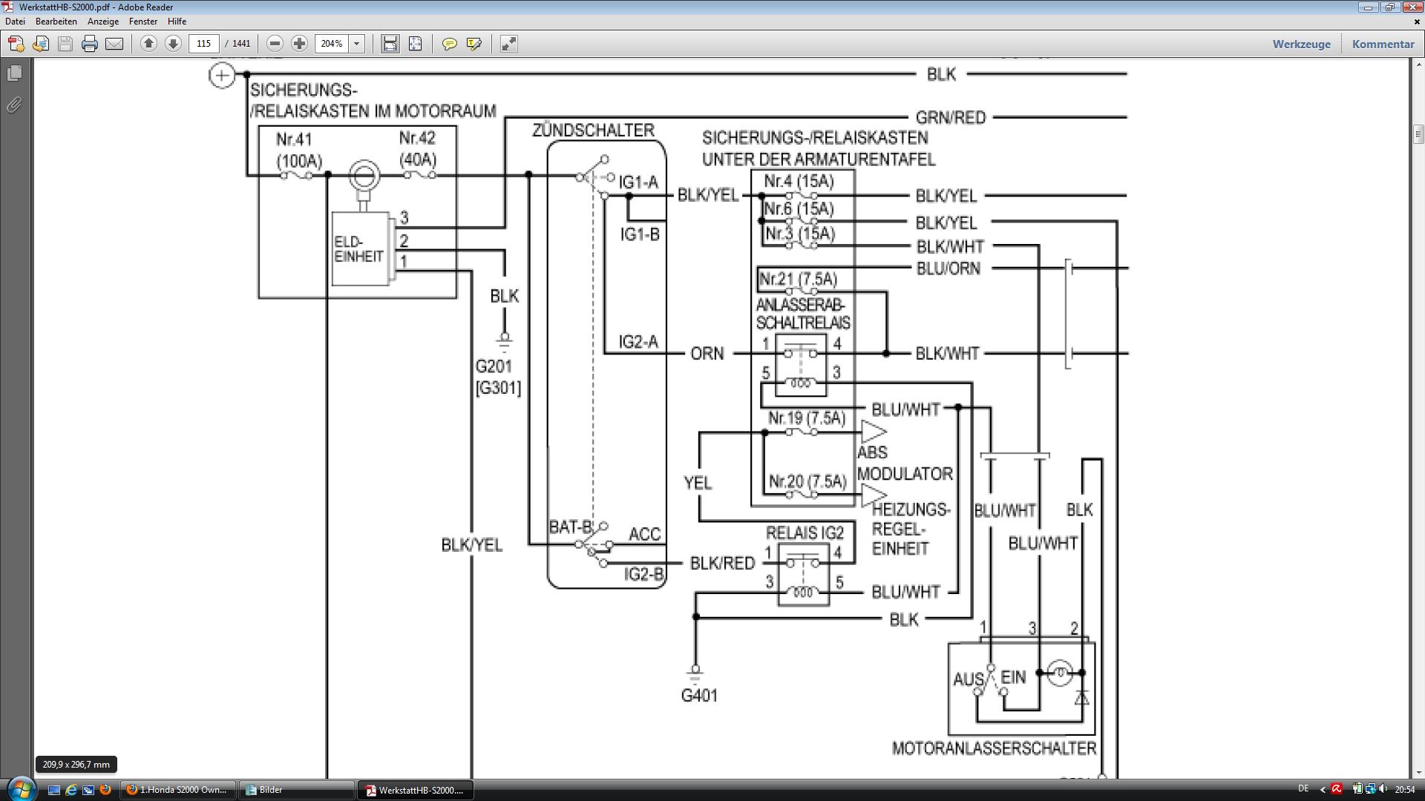This screenshot has height=801, width=1425.
Task: Toggle read mode with expand arrows icon
Action: [x=508, y=44]
